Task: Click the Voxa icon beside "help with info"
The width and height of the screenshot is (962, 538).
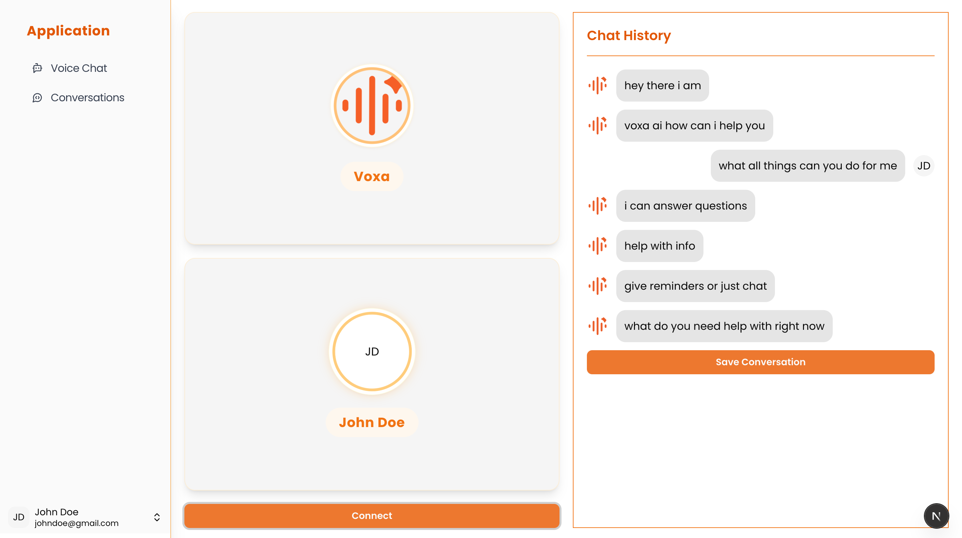Action: (x=598, y=246)
